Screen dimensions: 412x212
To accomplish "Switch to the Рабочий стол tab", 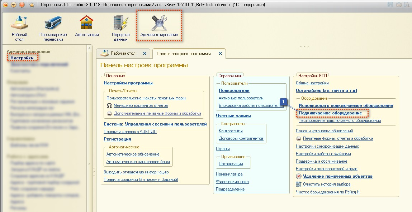I will point(123,53).
